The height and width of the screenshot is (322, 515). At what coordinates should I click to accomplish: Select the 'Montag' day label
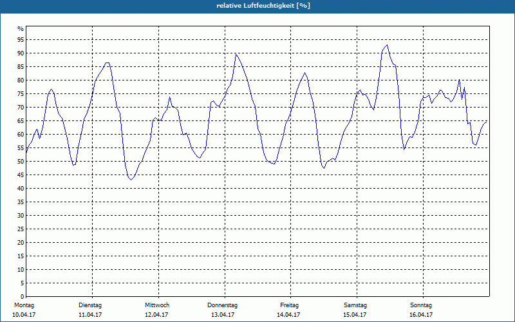[24, 305]
